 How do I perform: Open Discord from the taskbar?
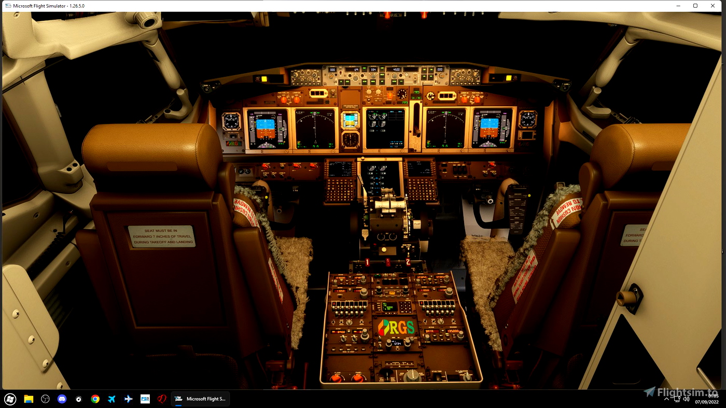coord(63,399)
